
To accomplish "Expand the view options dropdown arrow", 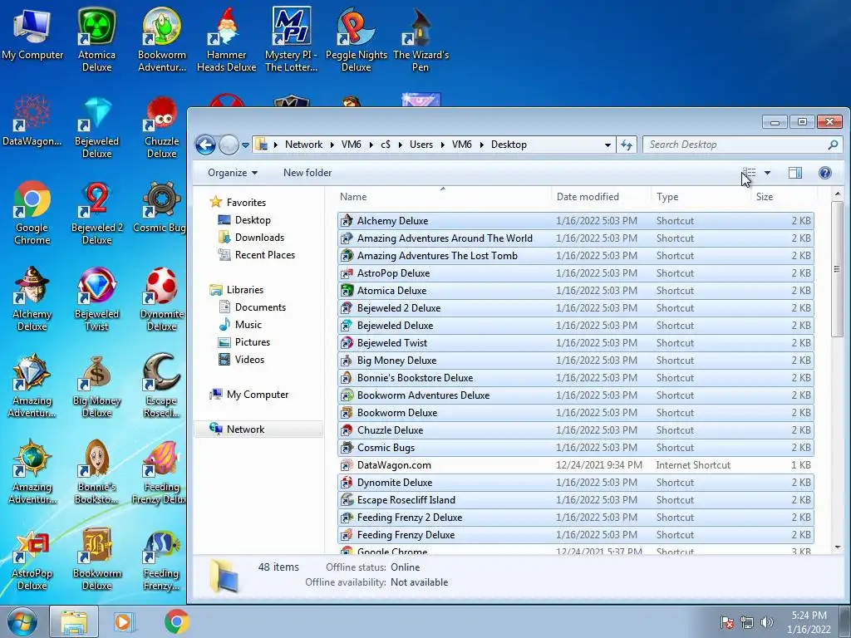I will pos(767,173).
